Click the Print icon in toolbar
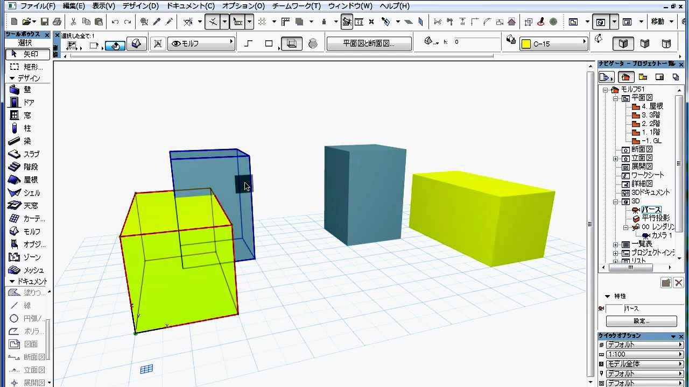689x387 pixels. click(57, 22)
